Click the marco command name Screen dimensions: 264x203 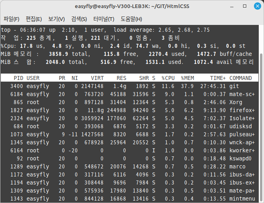coord(237,166)
